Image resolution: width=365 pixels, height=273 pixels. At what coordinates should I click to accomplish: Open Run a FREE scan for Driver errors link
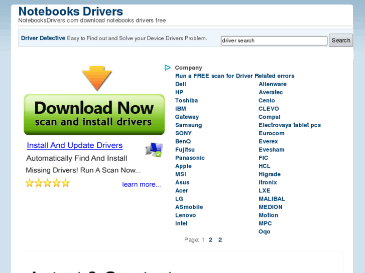coord(234,76)
